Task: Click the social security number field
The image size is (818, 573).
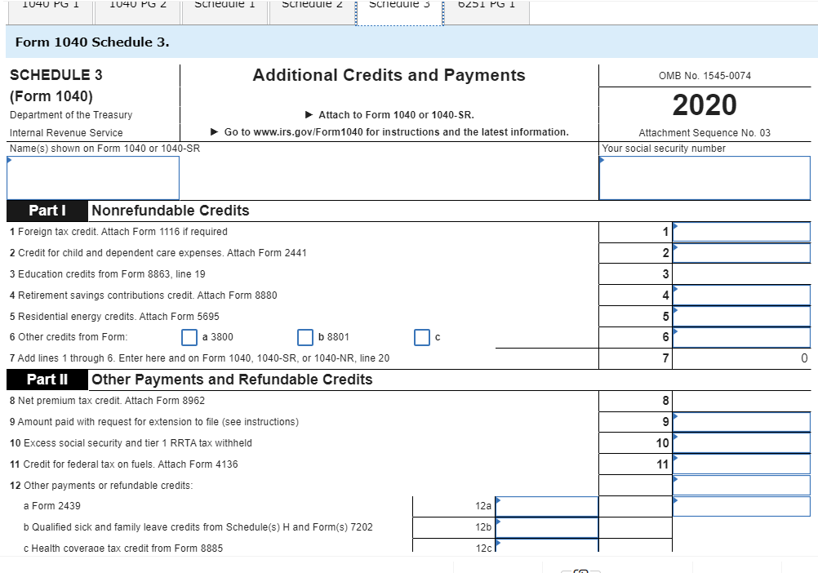Action: (704, 177)
